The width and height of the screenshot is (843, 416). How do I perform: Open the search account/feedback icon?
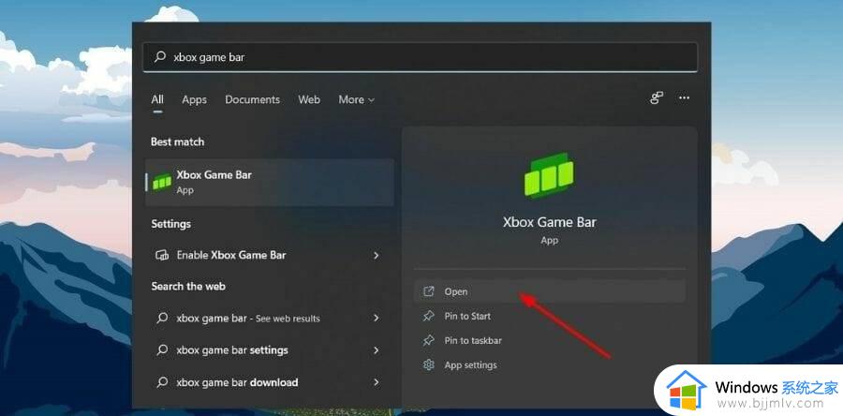(657, 97)
